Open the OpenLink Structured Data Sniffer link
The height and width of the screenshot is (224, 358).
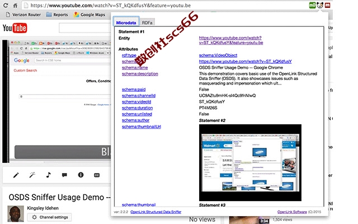point(156,212)
